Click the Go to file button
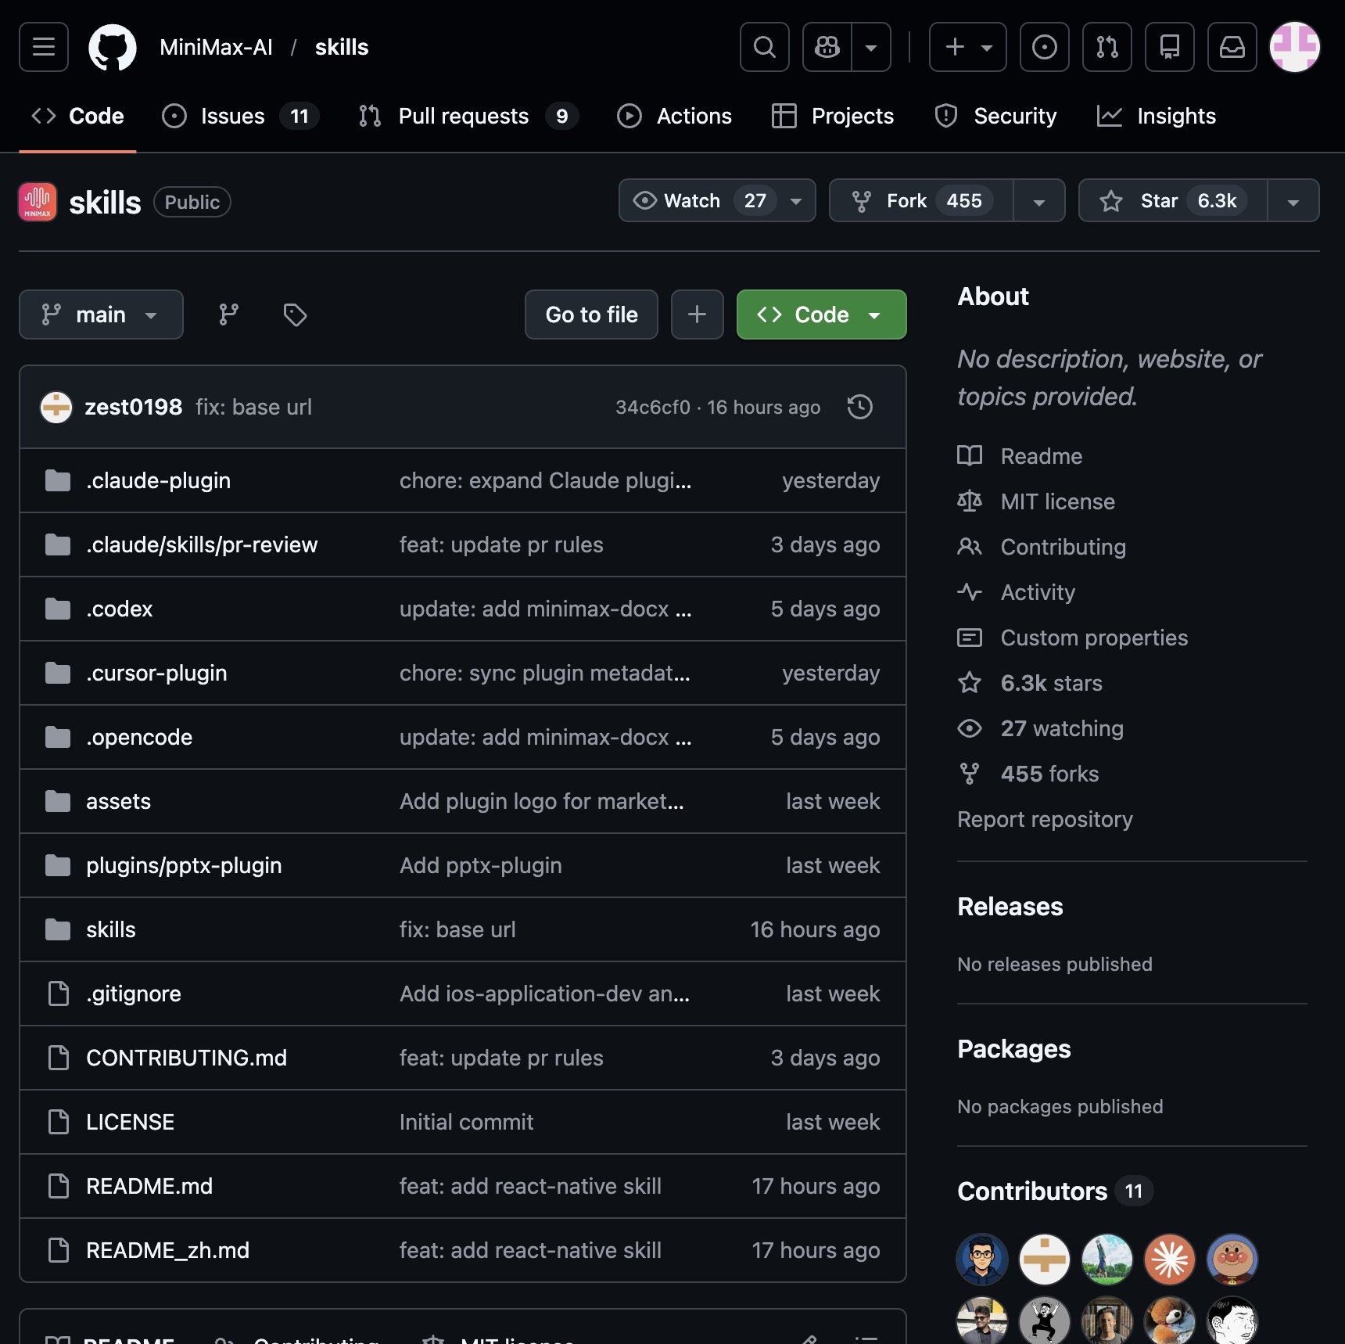Viewport: 1345px width, 1344px height. (x=591, y=314)
